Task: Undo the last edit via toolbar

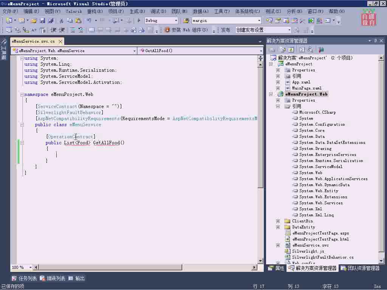Action: [x=89, y=20]
